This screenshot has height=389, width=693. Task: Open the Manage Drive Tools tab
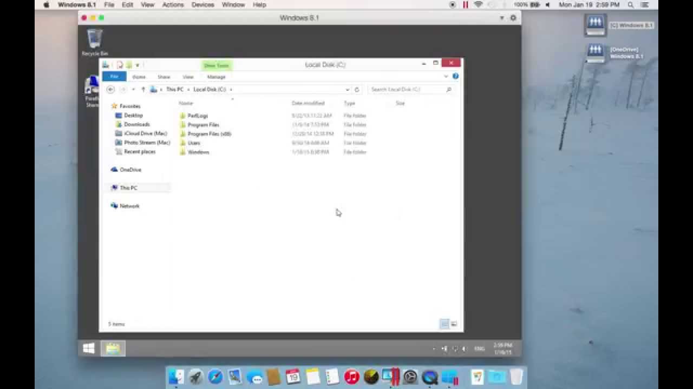click(x=216, y=77)
